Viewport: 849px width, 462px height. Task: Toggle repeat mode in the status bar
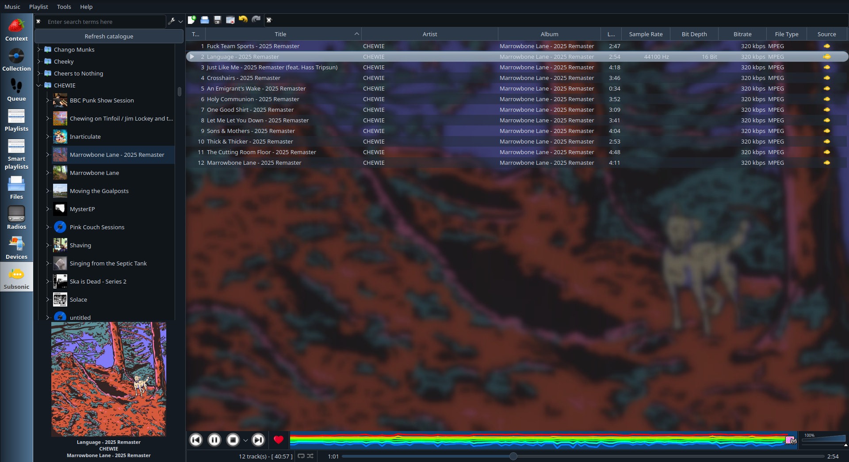point(301,456)
